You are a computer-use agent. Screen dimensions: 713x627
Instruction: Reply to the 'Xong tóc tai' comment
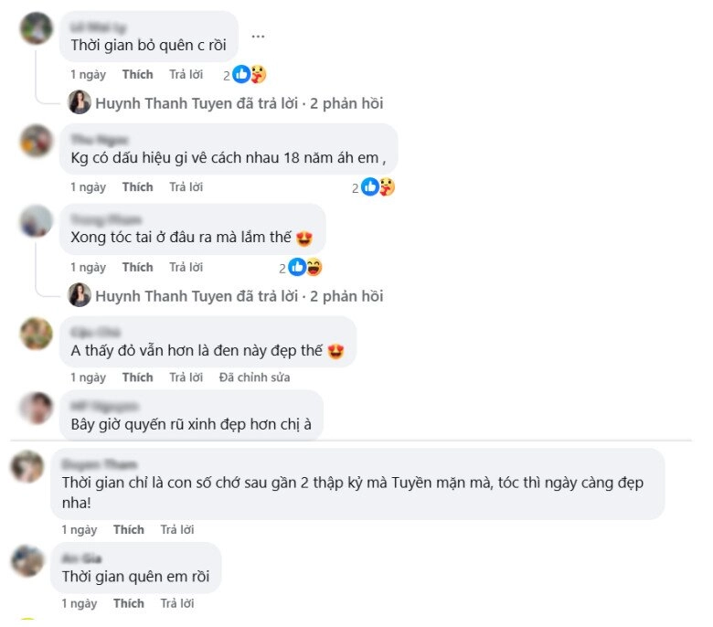(x=186, y=268)
